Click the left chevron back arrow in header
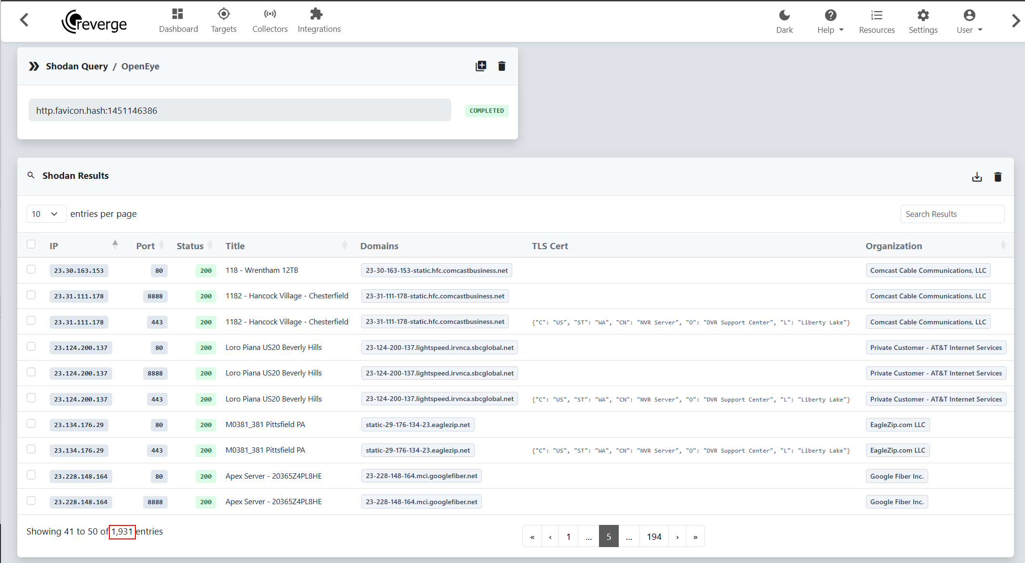1025x563 pixels. (24, 20)
